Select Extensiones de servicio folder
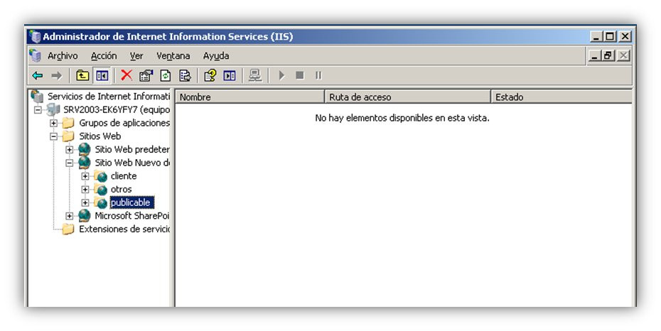The width and height of the screenshot is (661, 331). (124, 229)
